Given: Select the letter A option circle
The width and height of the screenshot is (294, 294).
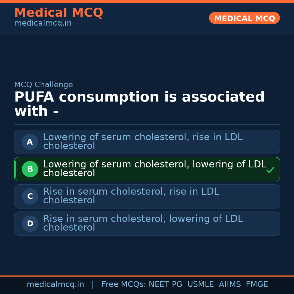Looking at the screenshot, I should (30, 142).
